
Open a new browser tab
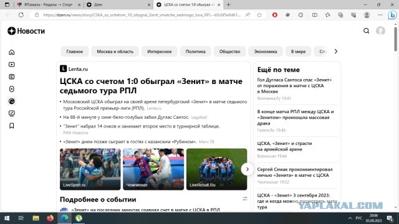[229, 4]
